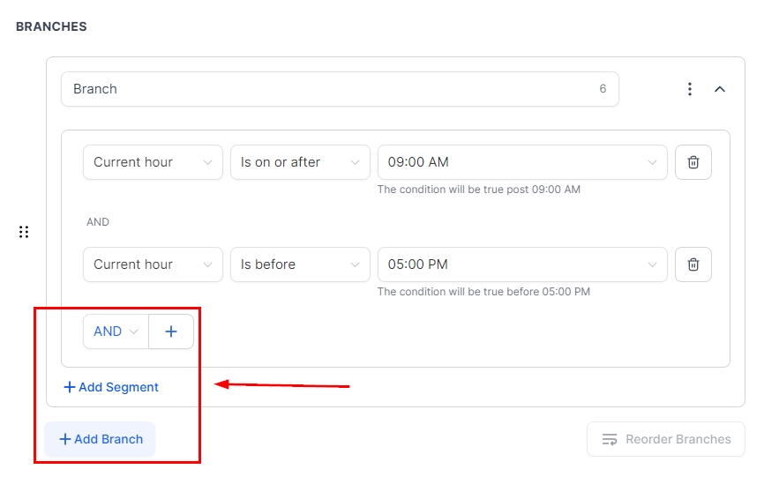This screenshot has height=484, width=764.
Task: Collapse the Branch panel with chevron
Action: [x=720, y=89]
